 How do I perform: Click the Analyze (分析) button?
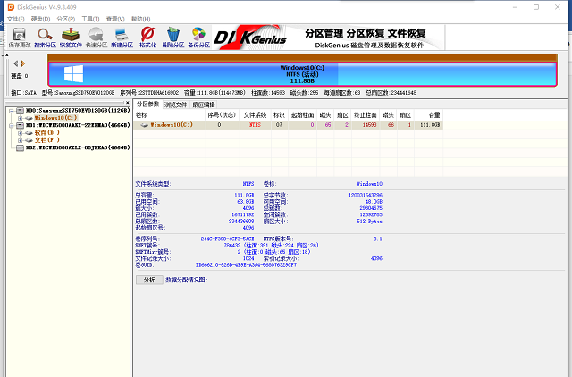click(x=149, y=280)
